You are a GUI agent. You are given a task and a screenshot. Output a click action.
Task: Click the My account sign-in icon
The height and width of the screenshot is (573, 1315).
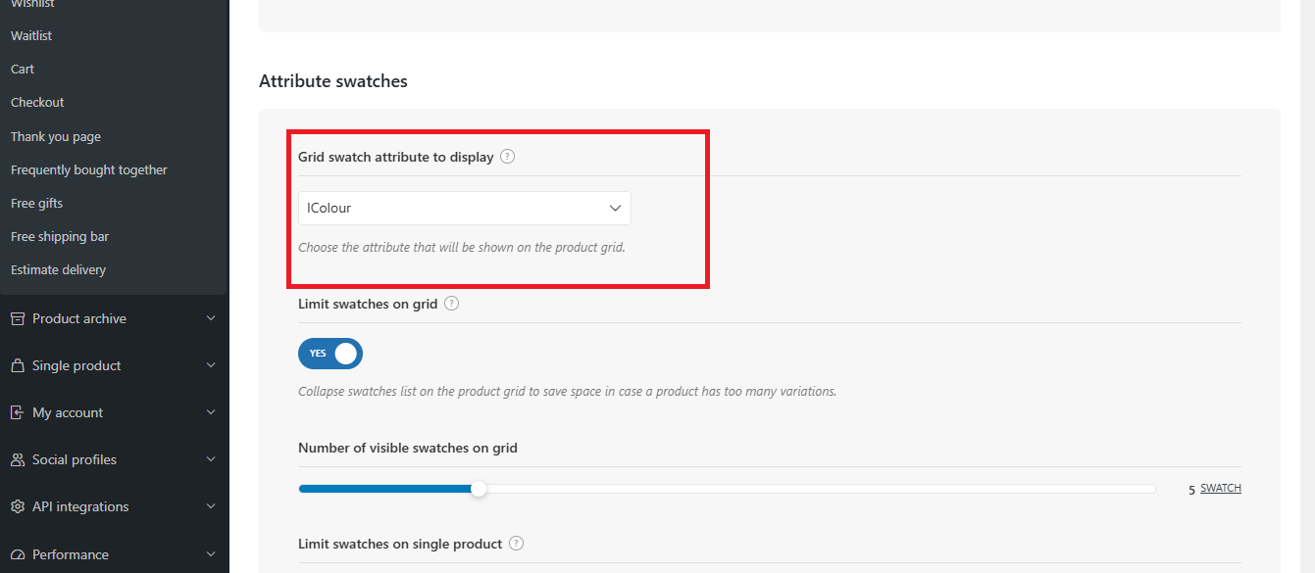coord(17,412)
